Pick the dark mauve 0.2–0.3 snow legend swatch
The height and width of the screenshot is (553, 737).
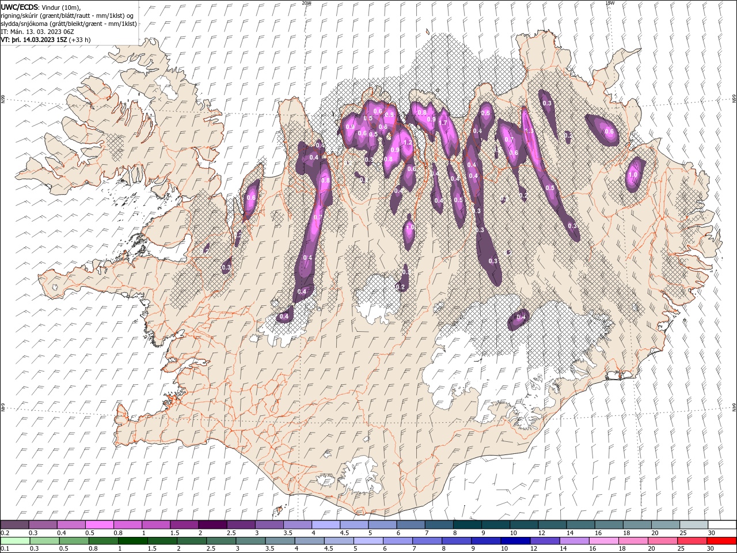(x=14, y=525)
